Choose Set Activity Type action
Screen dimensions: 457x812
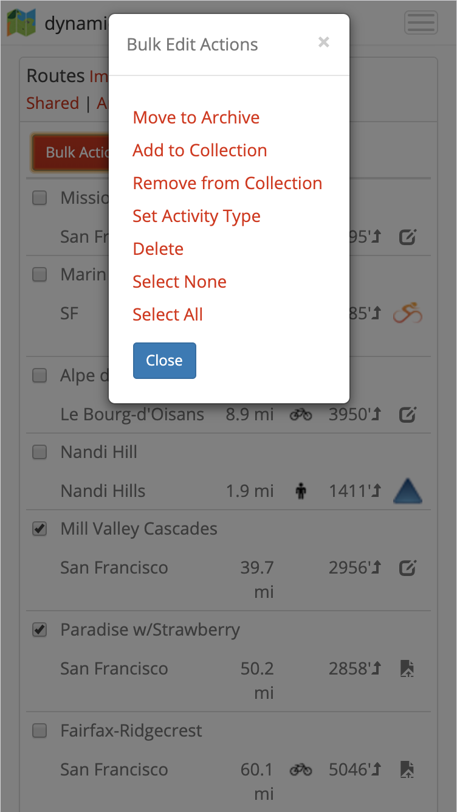click(196, 216)
